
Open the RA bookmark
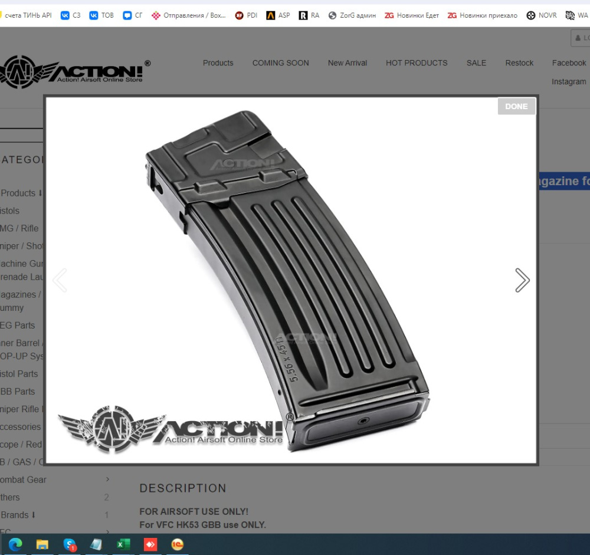pos(309,15)
